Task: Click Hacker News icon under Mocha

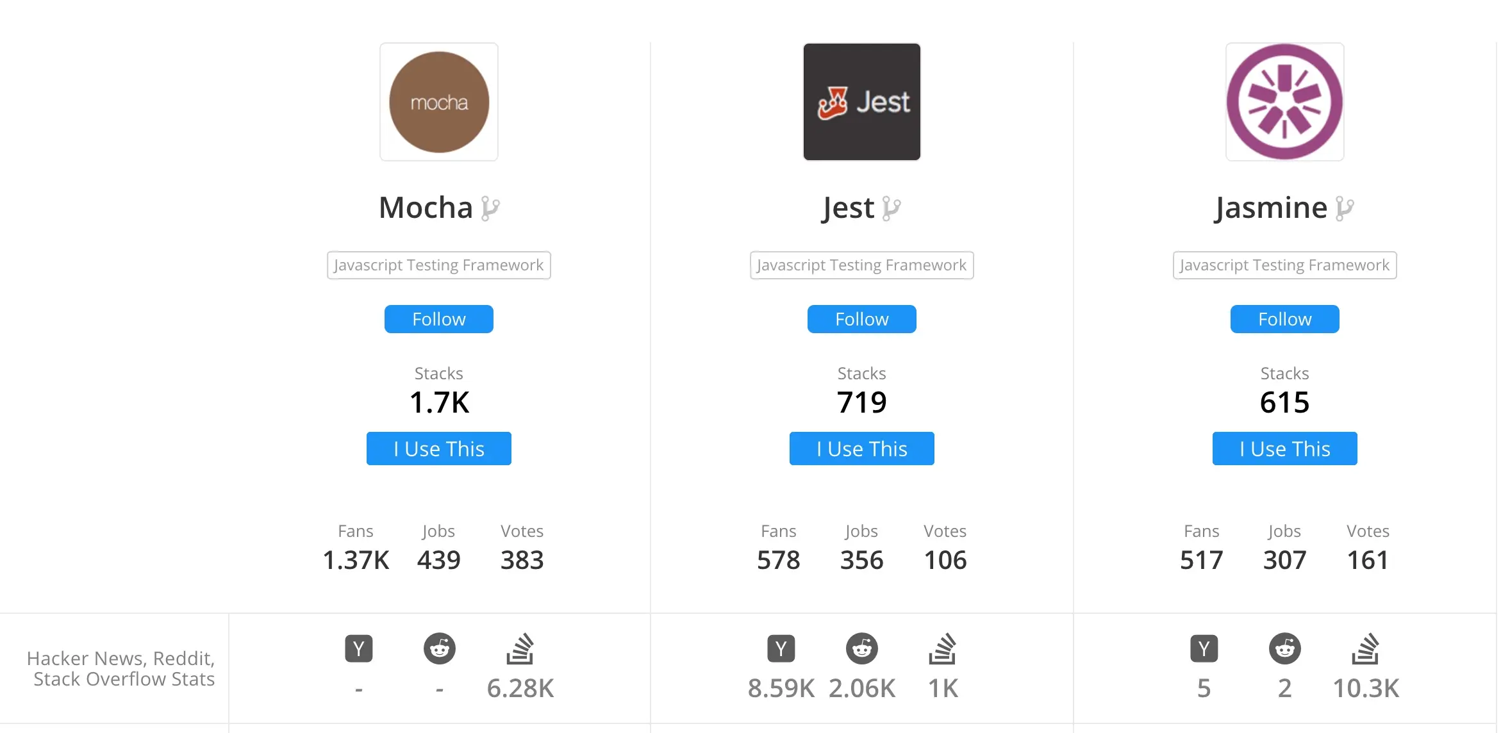Action: tap(358, 648)
